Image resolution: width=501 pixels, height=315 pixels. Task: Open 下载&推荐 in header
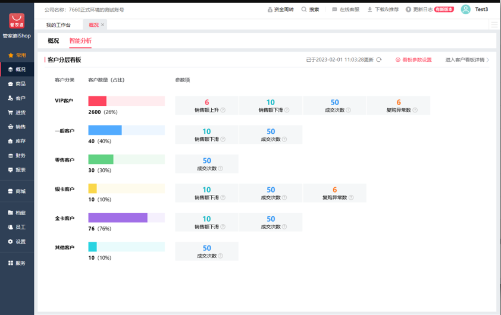(x=383, y=10)
